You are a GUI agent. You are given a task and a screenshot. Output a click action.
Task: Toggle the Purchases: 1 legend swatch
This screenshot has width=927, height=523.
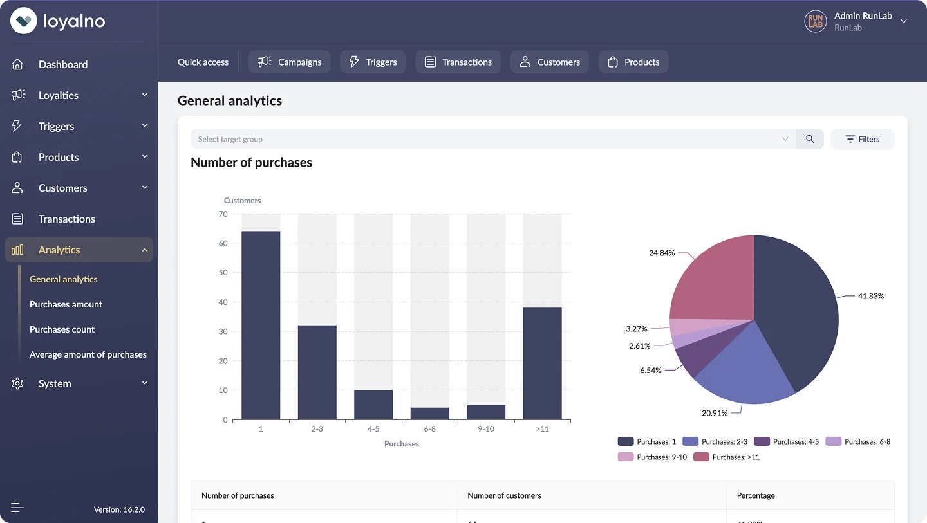pyautogui.click(x=626, y=441)
